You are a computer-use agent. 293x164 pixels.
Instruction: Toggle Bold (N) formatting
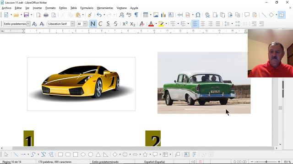(x=92, y=24)
